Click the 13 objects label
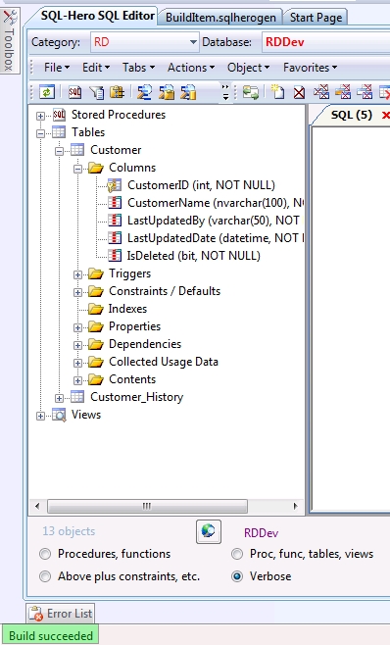The width and height of the screenshot is (390, 645). tap(69, 531)
